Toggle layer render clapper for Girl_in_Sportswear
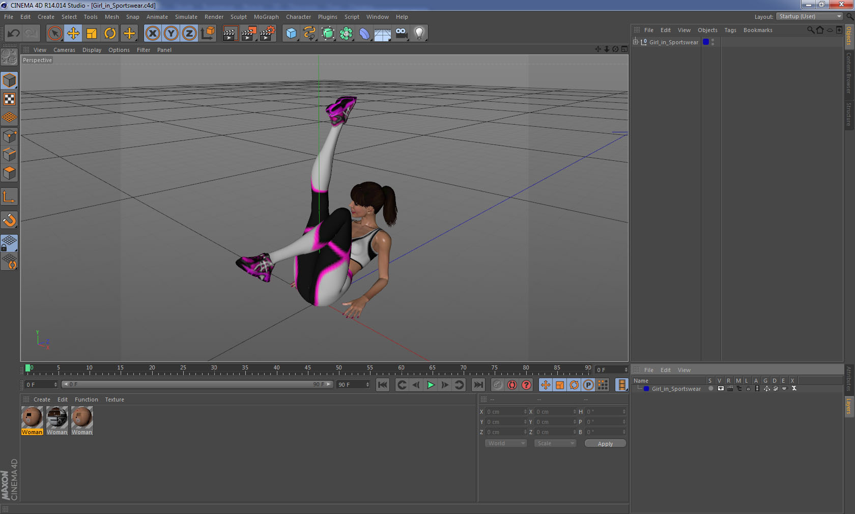This screenshot has width=855, height=514. 730,389
